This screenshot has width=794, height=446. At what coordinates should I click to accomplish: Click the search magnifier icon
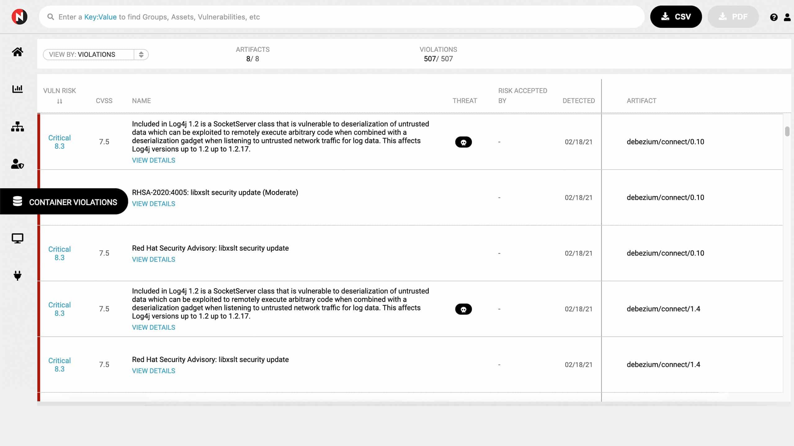(x=51, y=17)
